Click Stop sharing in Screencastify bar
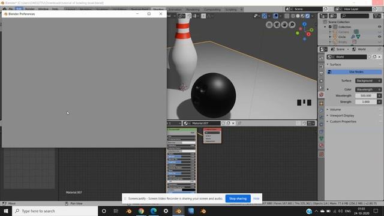Image resolution: width=384 pixels, height=216 pixels. pyautogui.click(x=238, y=199)
